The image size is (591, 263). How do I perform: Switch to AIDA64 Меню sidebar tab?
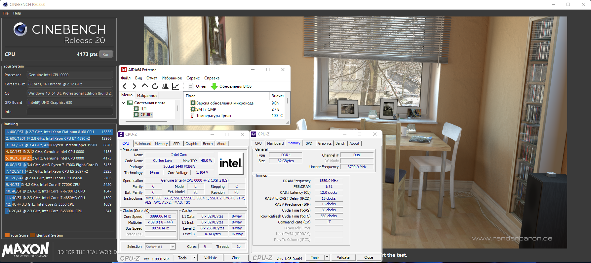[127, 95]
